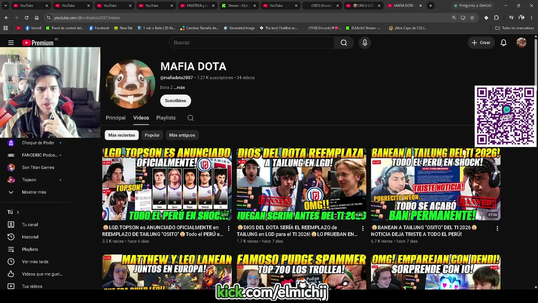Sort videos by Más antiguos
The width and height of the screenshot is (538, 303).
pos(182,135)
